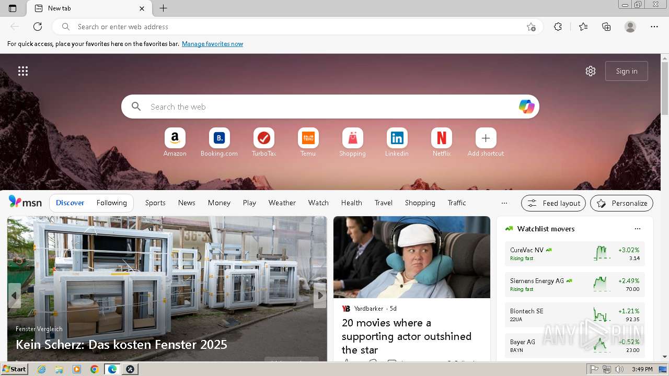Open File Explorer from taskbar

coord(59,369)
